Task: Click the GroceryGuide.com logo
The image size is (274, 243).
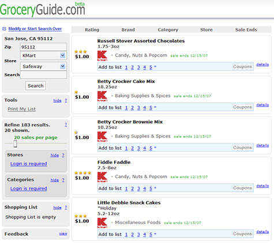Action: pos(43,9)
